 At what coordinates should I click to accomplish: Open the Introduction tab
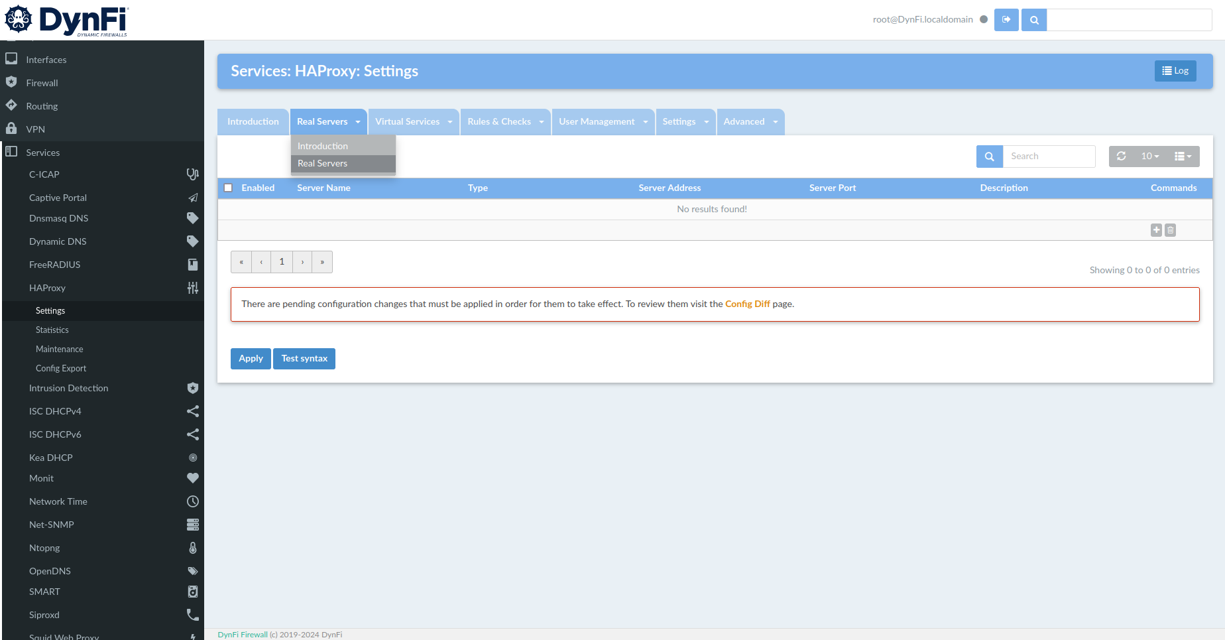click(253, 122)
